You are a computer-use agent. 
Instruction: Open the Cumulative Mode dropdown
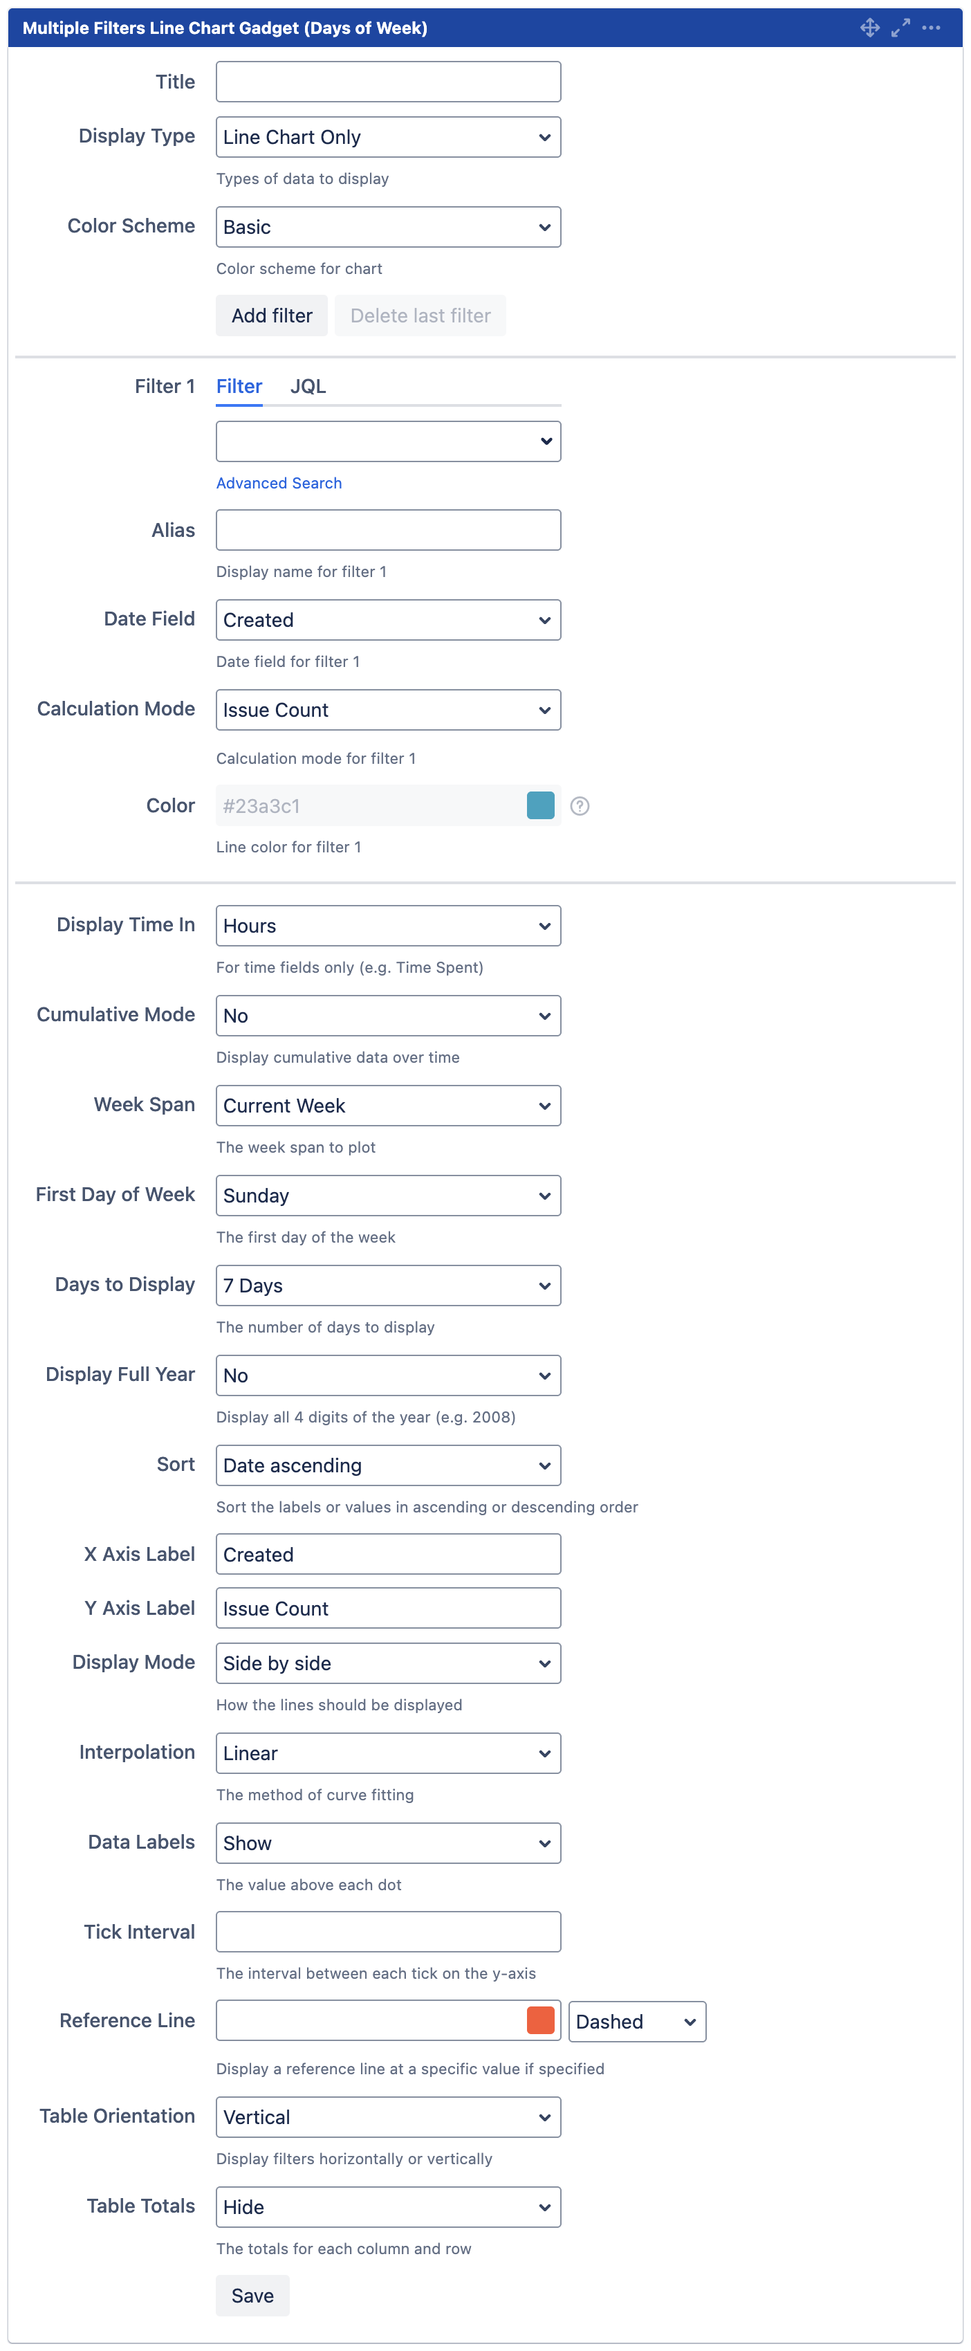click(388, 1016)
